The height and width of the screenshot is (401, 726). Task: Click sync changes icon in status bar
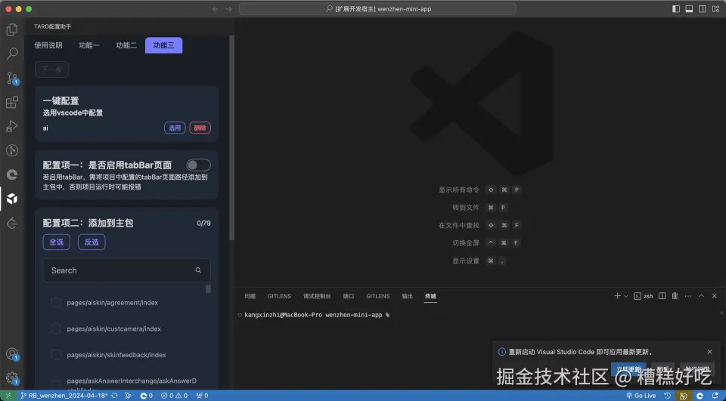[114, 396]
